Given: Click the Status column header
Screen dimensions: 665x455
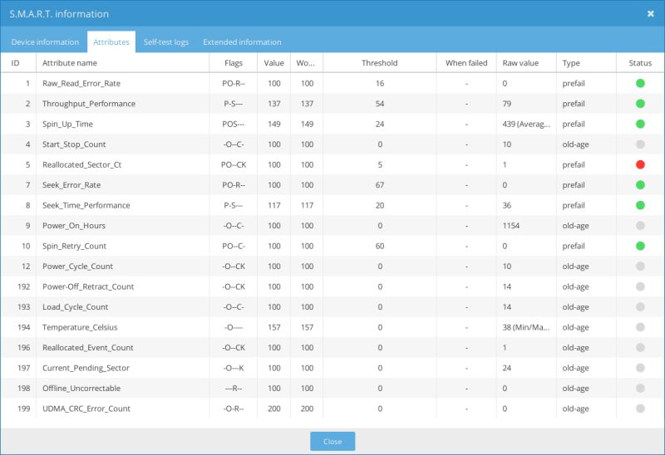Looking at the screenshot, I should point(640,63).
